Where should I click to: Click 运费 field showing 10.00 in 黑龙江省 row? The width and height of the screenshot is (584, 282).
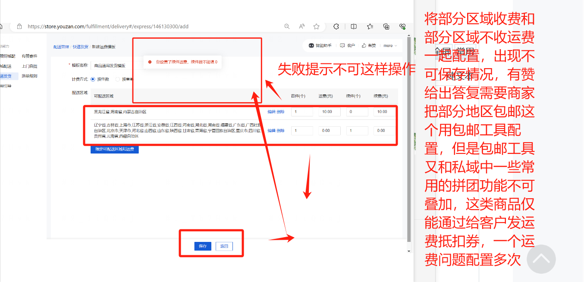(330, 112)
